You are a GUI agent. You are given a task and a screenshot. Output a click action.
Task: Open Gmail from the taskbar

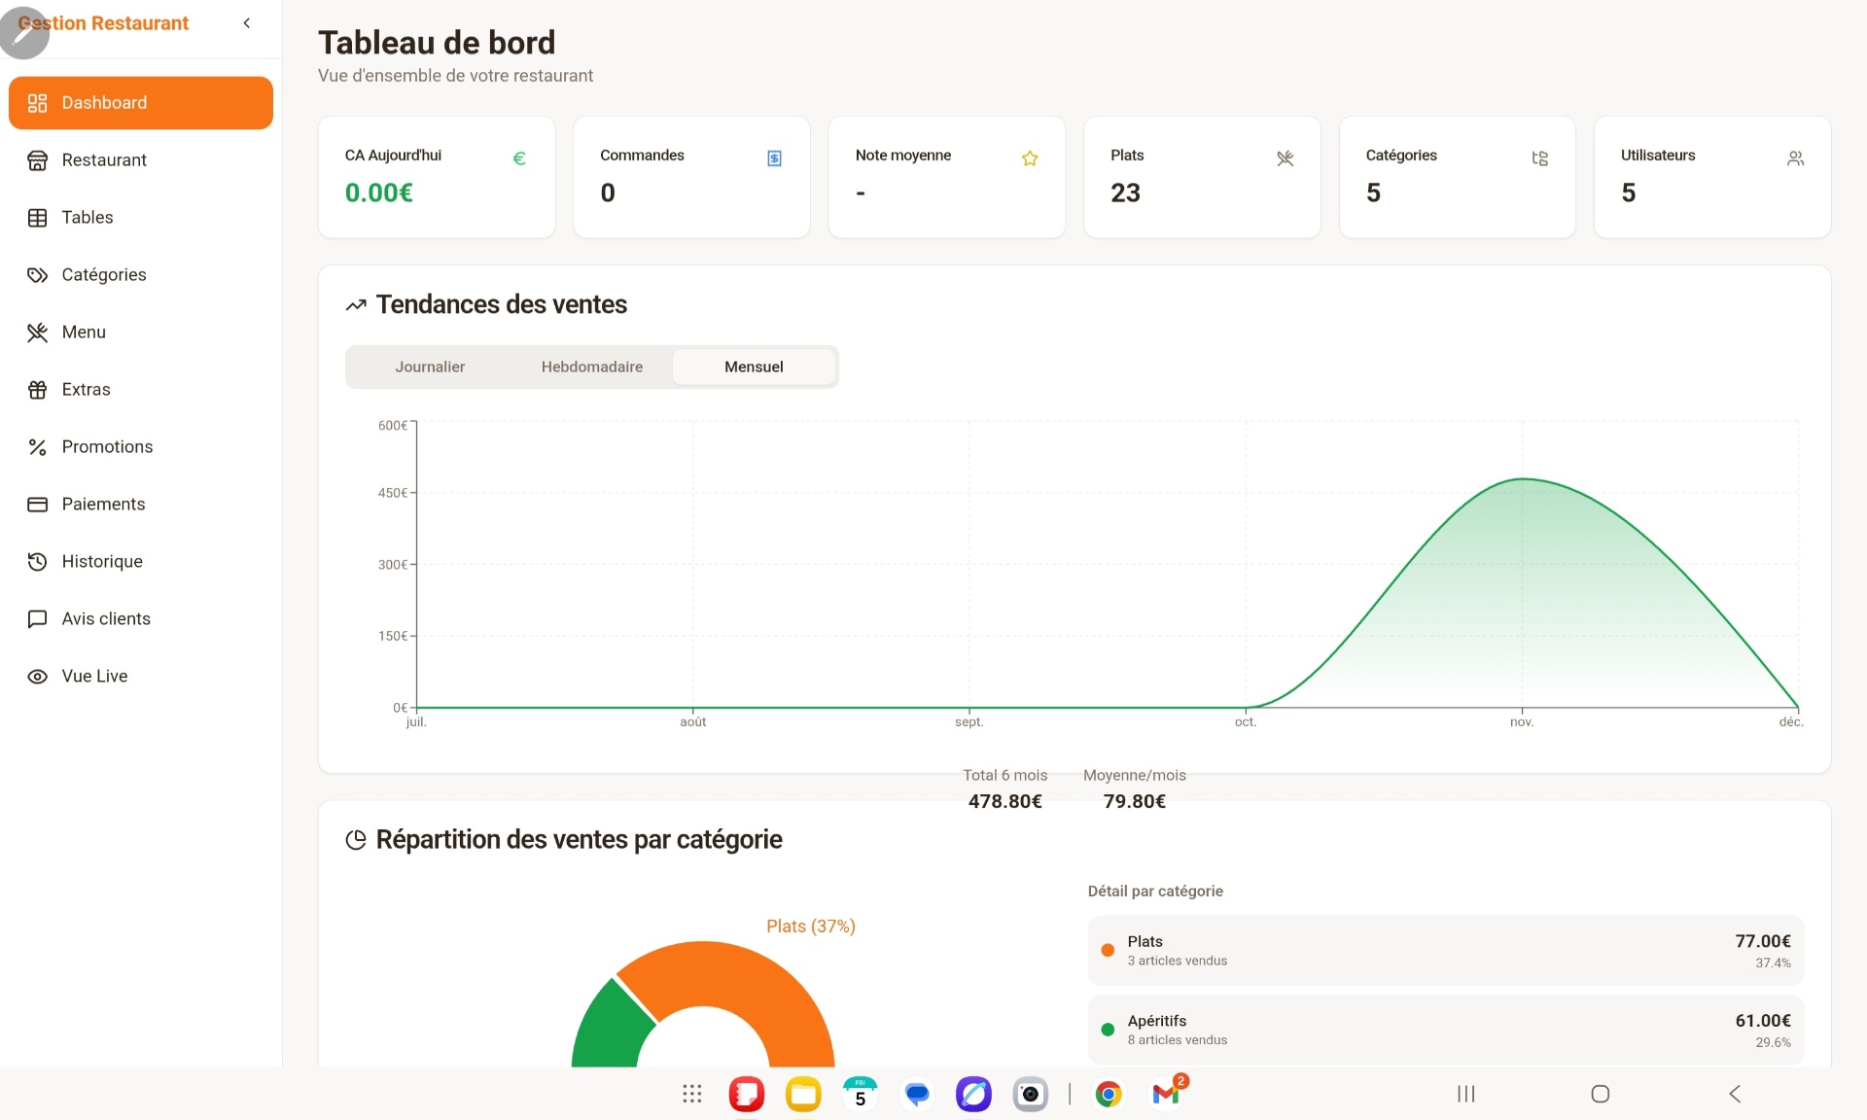(1166, 1095)
